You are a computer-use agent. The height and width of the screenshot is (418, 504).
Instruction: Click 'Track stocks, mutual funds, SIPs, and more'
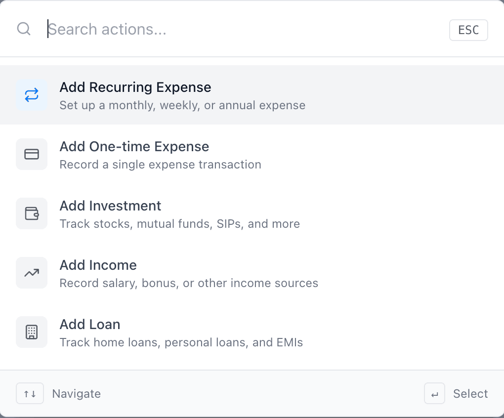click(180, 224)
